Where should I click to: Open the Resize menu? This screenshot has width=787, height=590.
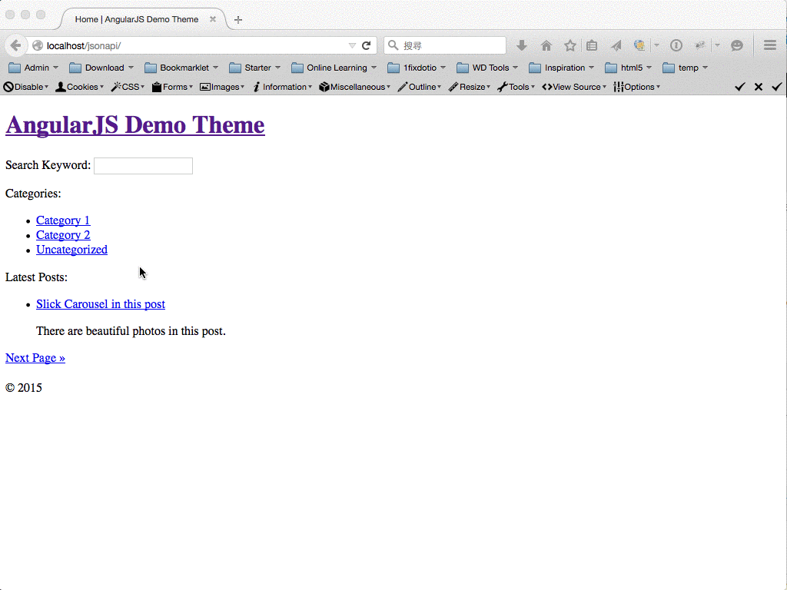(470, 87)
